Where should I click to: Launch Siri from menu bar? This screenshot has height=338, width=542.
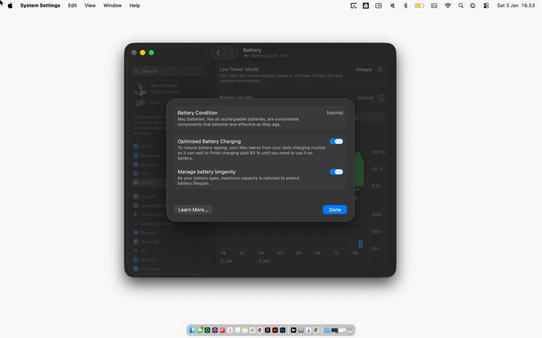[x=473, y=6]
